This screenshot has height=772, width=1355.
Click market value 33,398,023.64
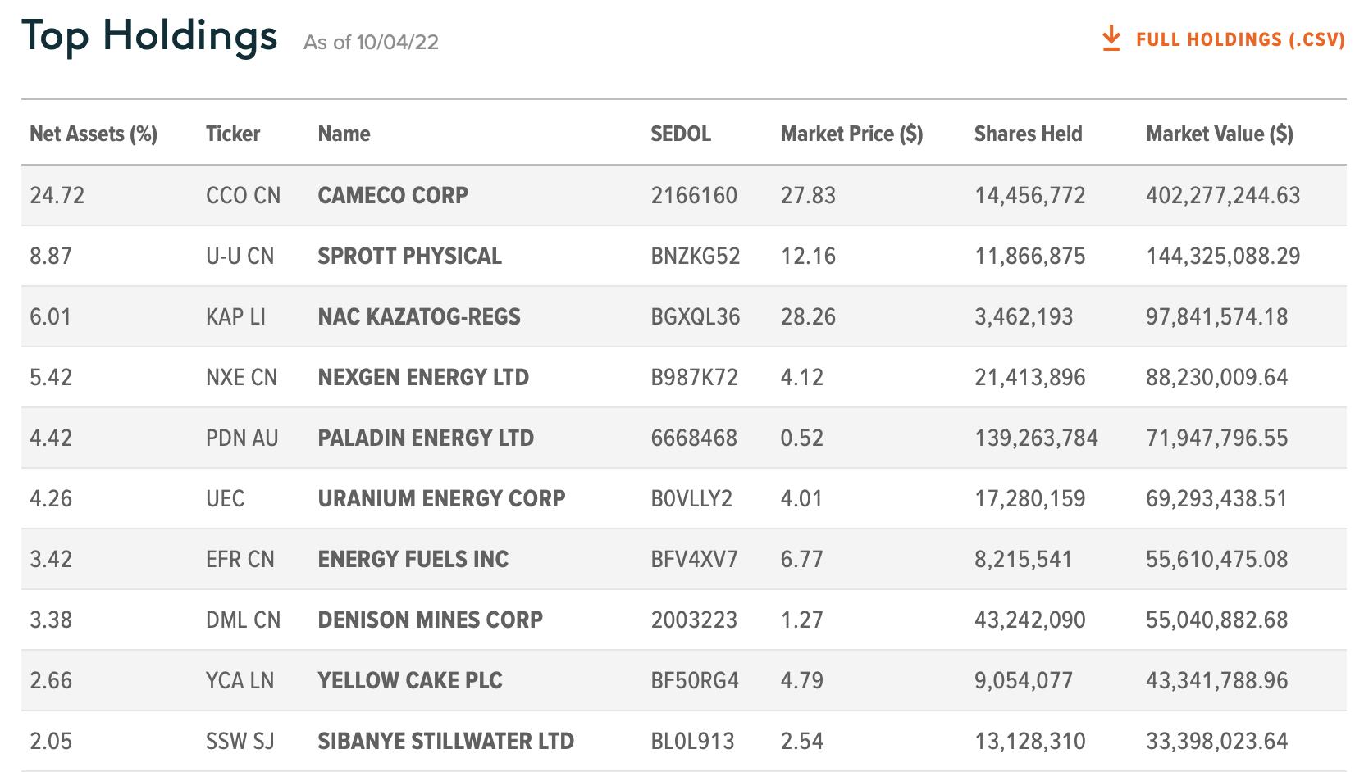click(1216, 741)
